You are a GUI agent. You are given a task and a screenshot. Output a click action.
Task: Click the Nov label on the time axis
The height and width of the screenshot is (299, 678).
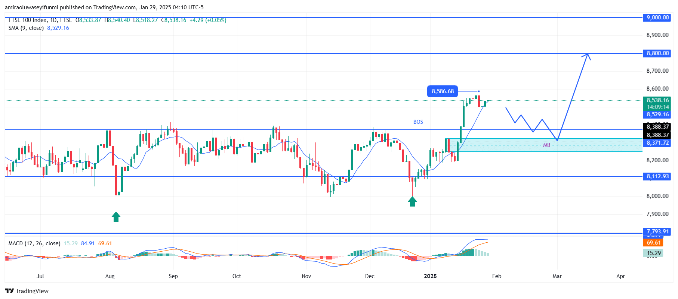point(306,276)
